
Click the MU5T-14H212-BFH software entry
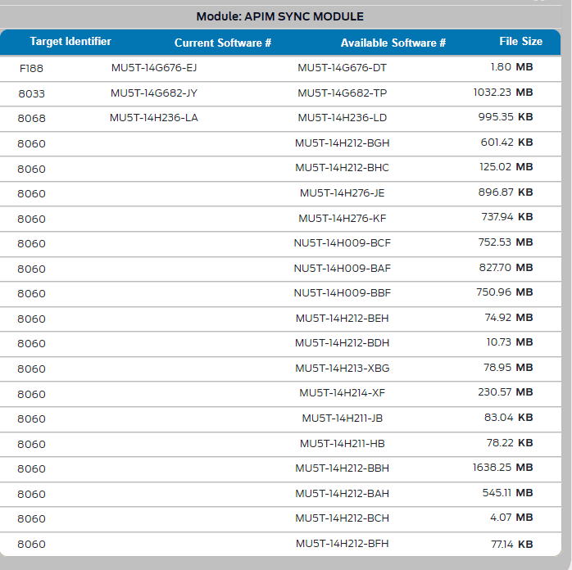point(342,544)
